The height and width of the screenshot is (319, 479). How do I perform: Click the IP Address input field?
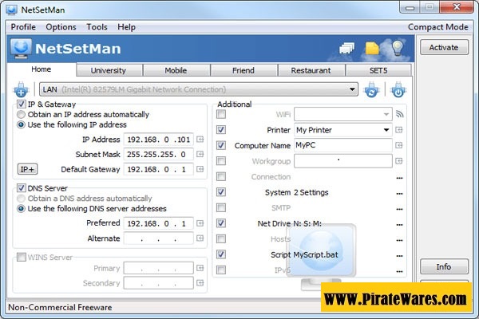tap(159, 140)
